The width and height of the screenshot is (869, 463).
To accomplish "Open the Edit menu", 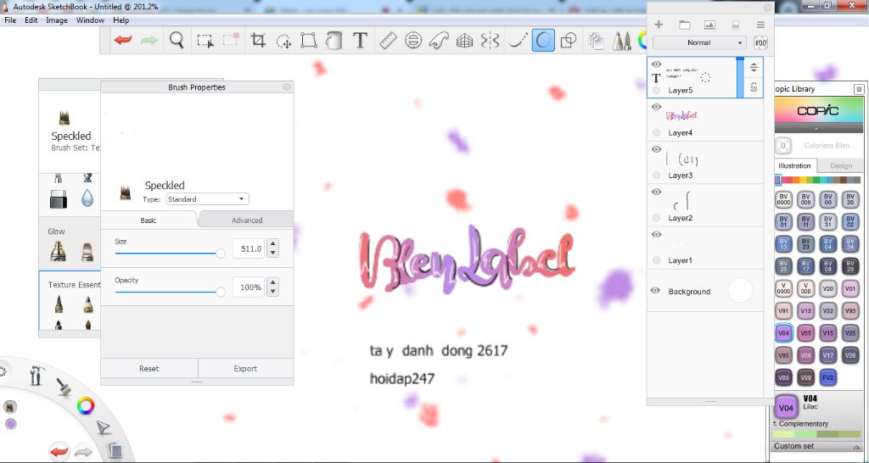I will (x=31, y=20).
